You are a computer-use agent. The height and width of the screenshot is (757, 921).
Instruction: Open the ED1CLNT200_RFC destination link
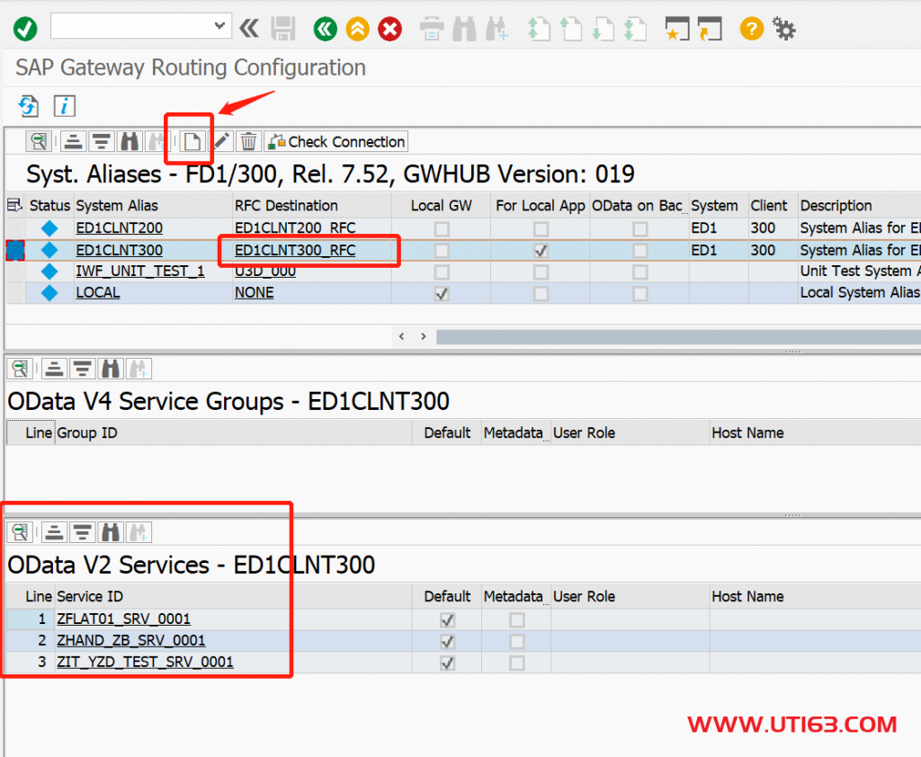[295, 227]
